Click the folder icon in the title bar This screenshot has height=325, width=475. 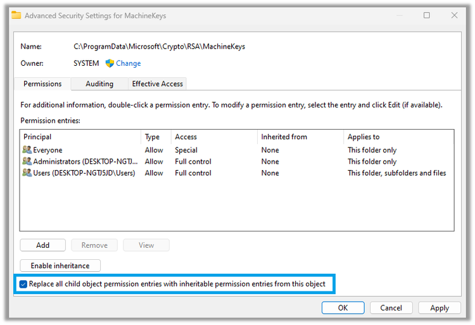(x=16, y=16)
